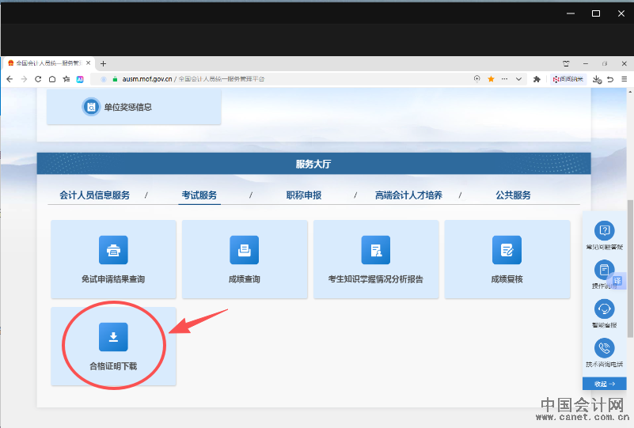Image resolution: width=634 pixels, height=428 pixels.
Task: Click the 成绩复核 edit icon
Action: 507,250
